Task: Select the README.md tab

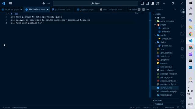Action: pyautogui.click(x=37, y=9)
